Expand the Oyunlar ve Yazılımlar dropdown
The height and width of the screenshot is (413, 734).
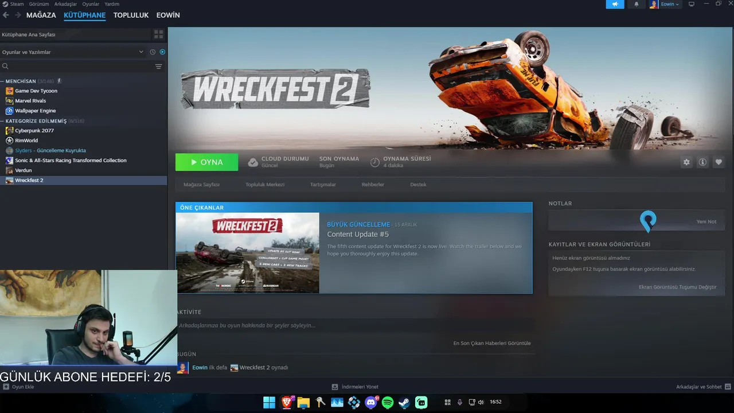pos(73,52)
